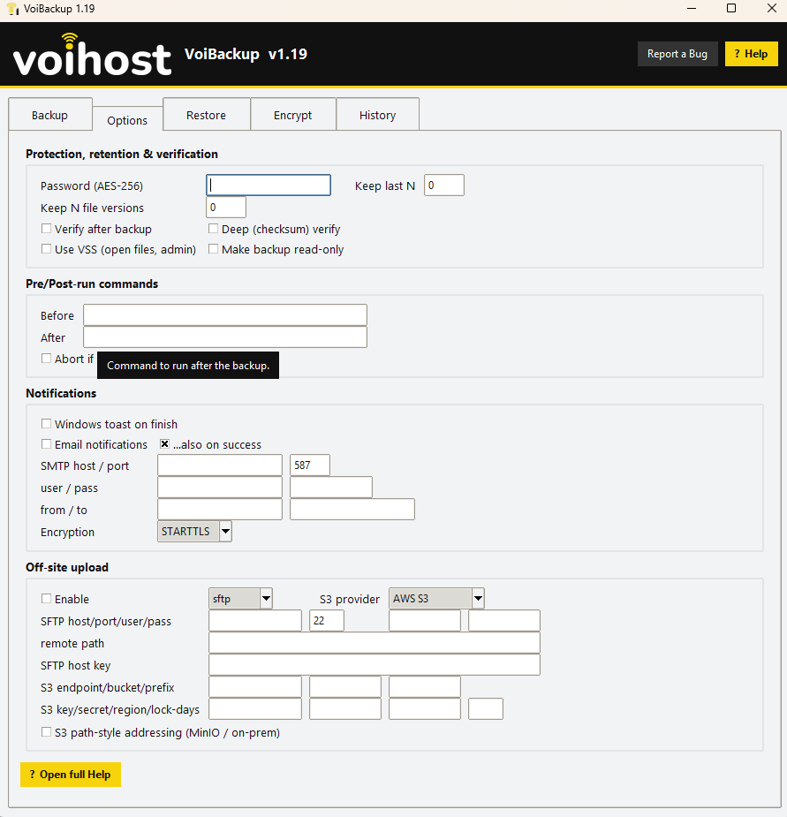Maximize the VoiBackup window
The image size is (787, 817).
tap(731, 8)
